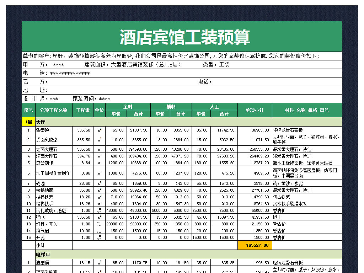Screen dimensions: 364x273
Task: Select the orange subtotal 765527.00 cell
Action: [255, 245]
